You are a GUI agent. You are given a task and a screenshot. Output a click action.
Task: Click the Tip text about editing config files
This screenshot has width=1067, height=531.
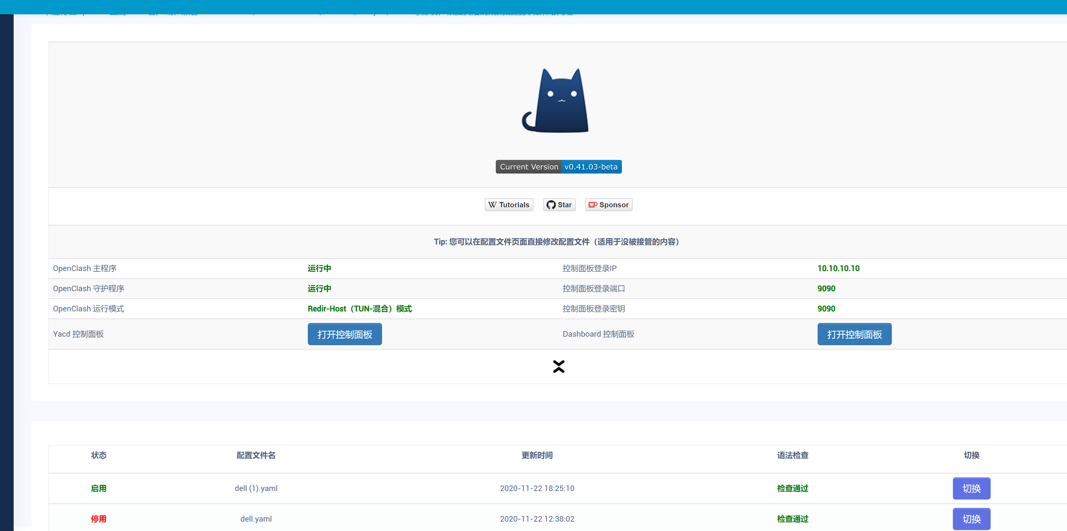pos(556,242)
